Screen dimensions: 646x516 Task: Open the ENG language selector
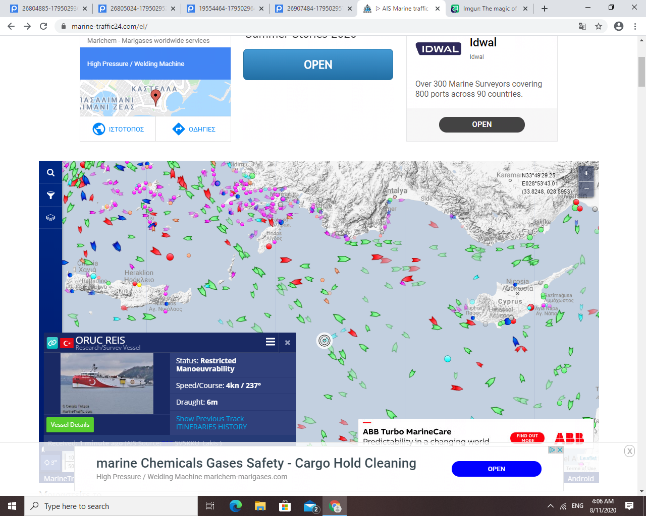point(578,506)
